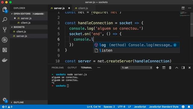
Task: Click the editor minimap
Action: click(x=185, y=14)
